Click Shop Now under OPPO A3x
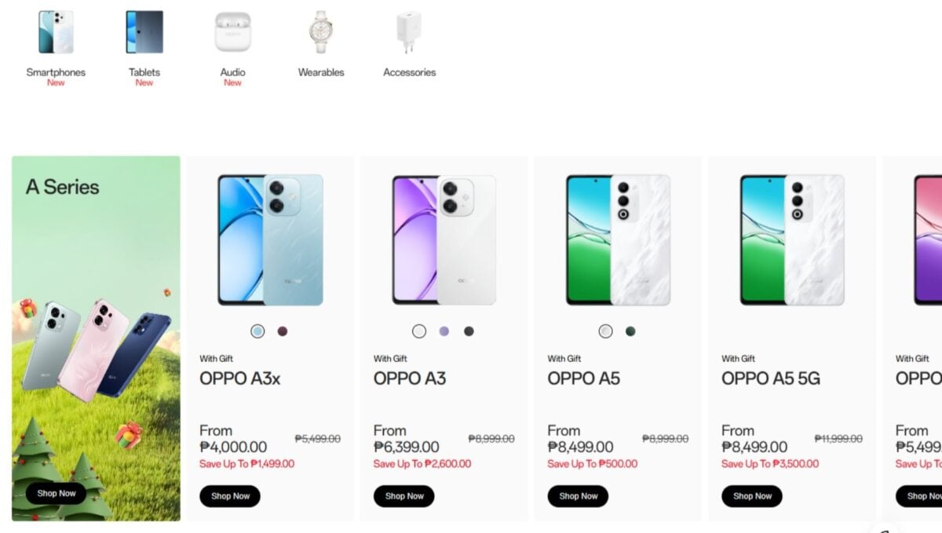942x533 pixels. (x=230, y=496)
